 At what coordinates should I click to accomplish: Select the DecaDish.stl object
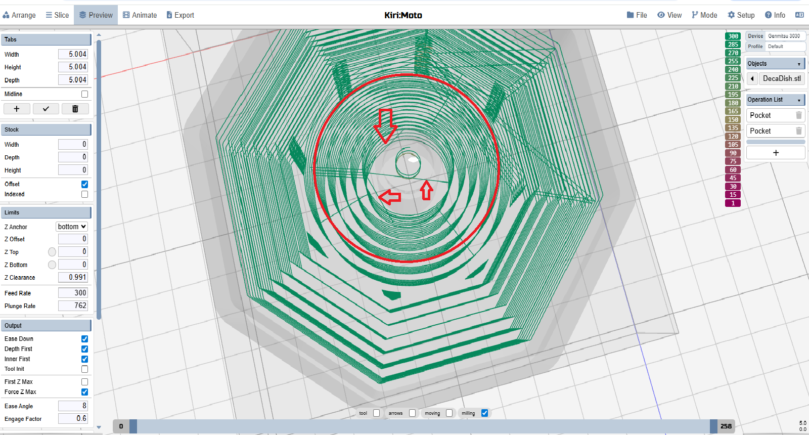[781, 78]
